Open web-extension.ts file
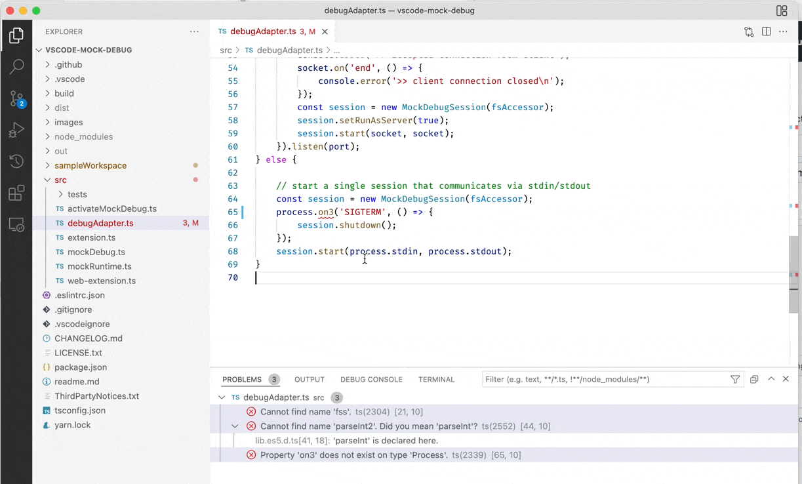 tap(102, 281)
